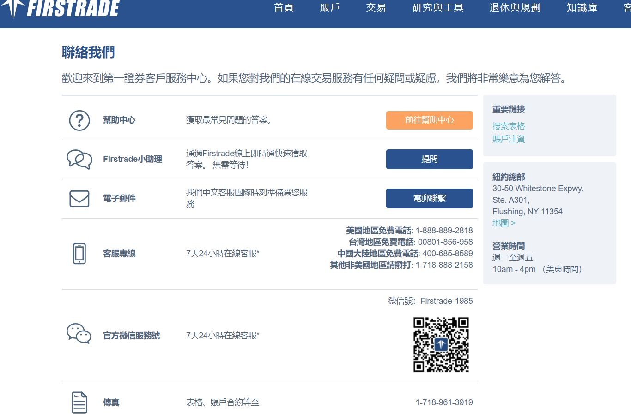Click the 獲取最常見問題的答案 description
Image resolution: width=631 pixels, height=414 pixels.
coord(230,120)
